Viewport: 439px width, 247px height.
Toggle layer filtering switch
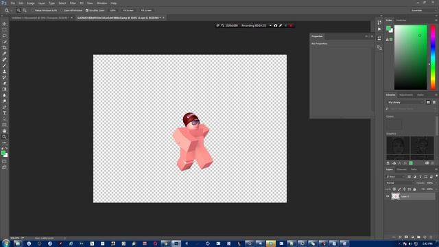pos(436,176)
